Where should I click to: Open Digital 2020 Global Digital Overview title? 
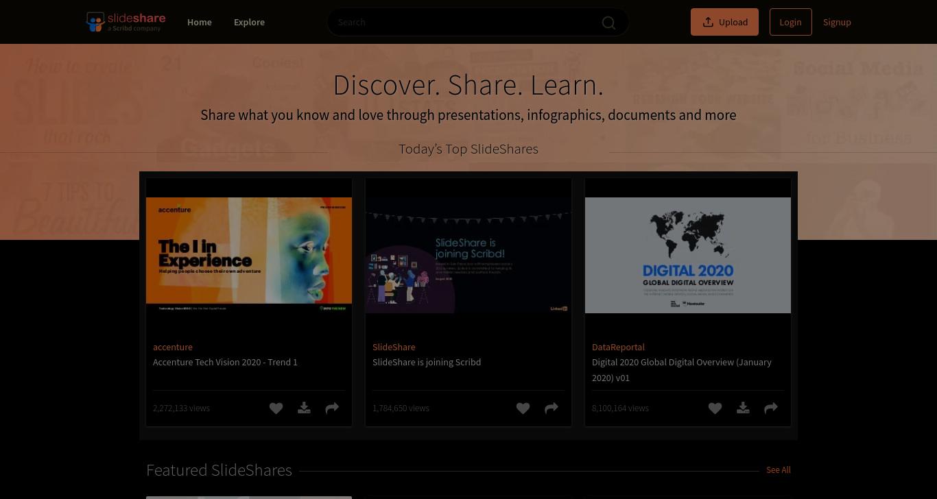(682, 369)
